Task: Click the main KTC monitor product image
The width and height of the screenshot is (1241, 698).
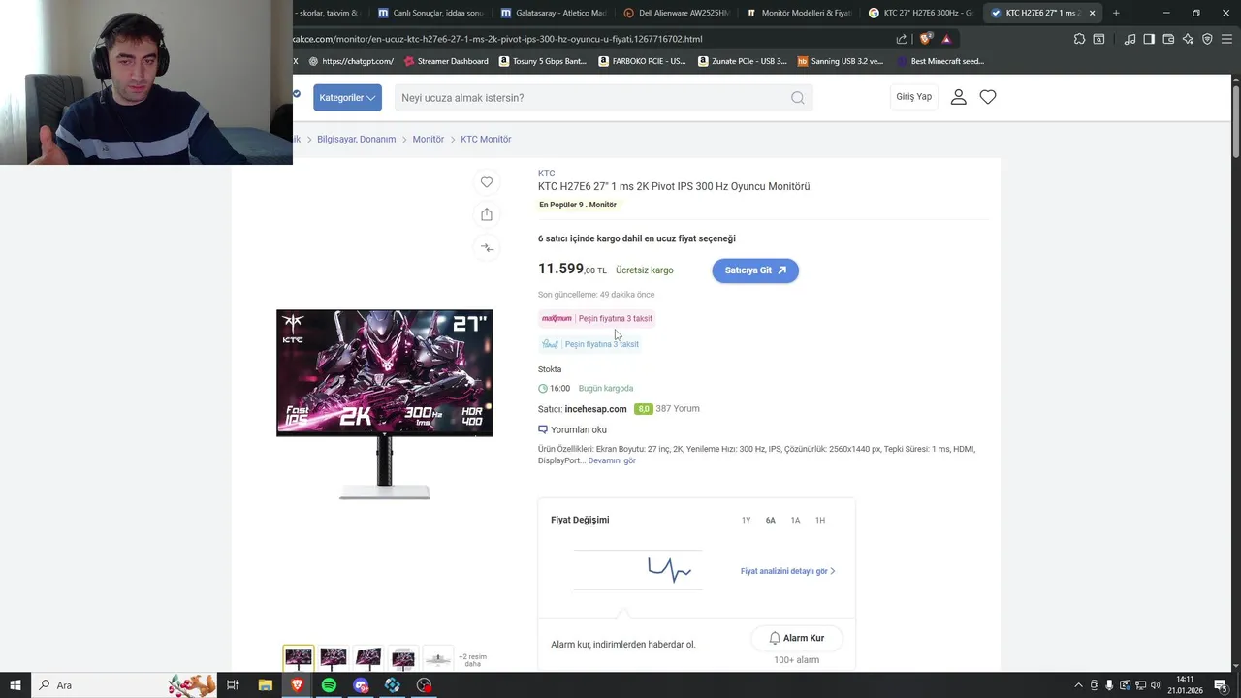Action: [384, 404]
